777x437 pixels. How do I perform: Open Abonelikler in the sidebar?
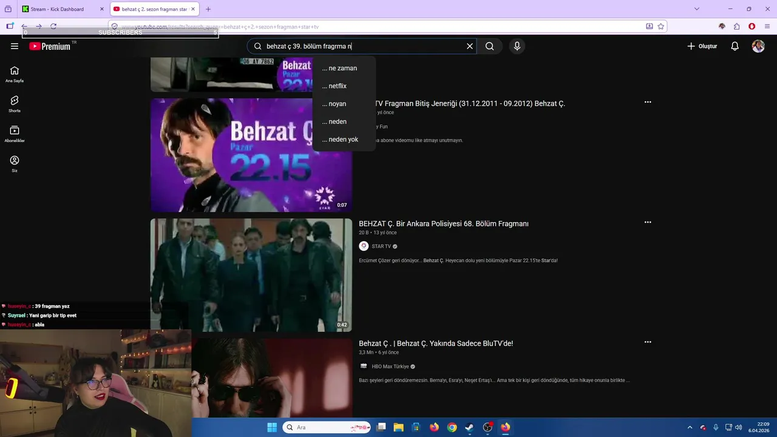point(15,134)
